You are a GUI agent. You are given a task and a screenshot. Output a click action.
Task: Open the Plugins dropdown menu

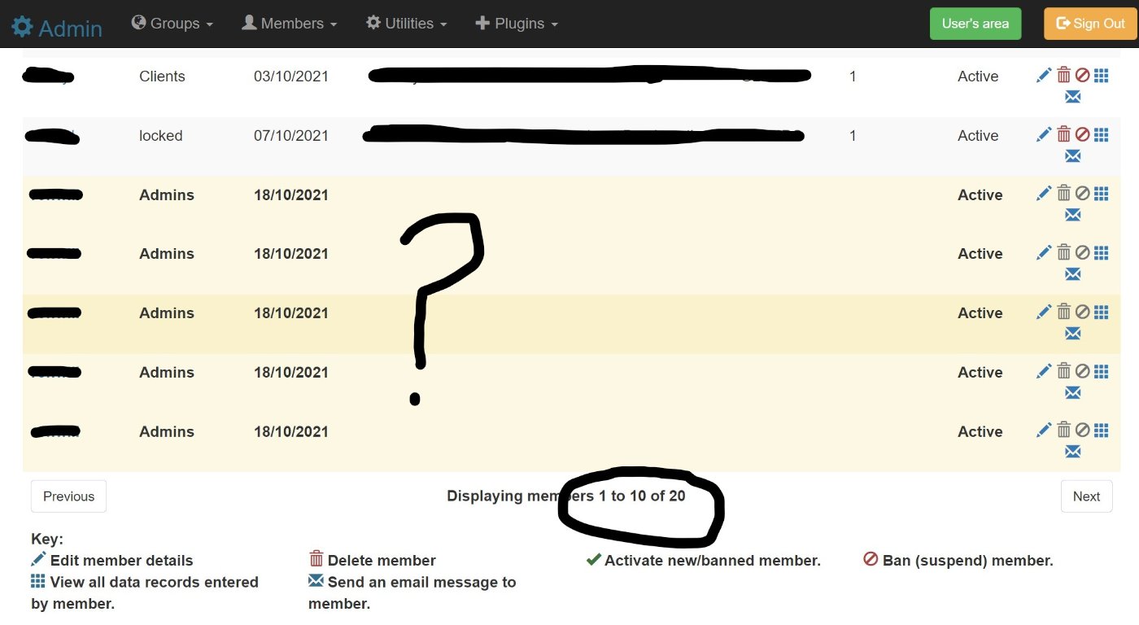[x=517, y=24]
